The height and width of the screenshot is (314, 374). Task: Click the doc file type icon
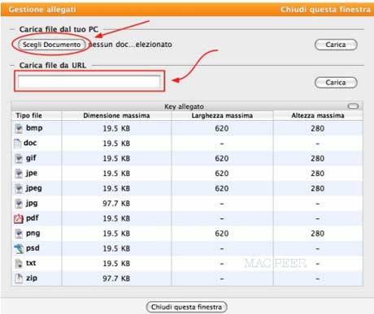(x=18, y=143)
